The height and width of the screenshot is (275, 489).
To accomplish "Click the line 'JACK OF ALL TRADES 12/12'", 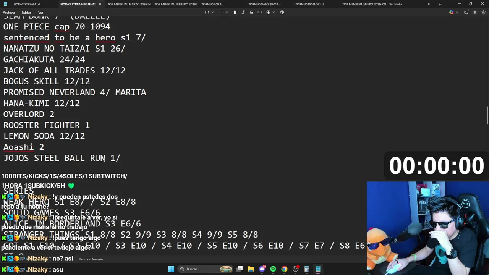I will pyautogui.click(x=65, y=71).
